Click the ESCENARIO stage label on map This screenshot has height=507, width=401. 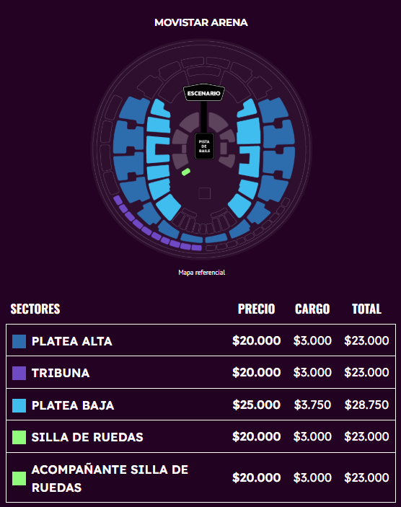coord(203,93)
